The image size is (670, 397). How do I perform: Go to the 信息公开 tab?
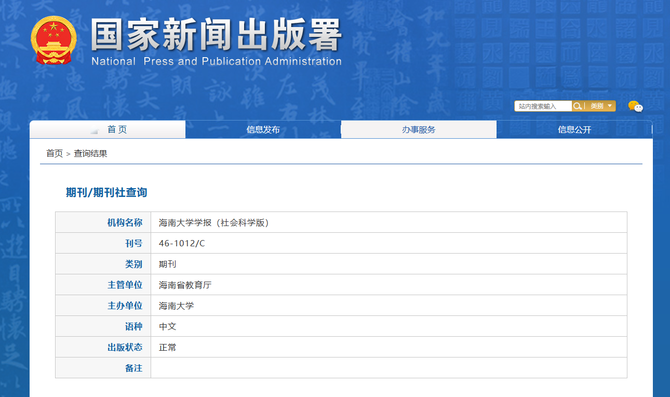[574, 130]
